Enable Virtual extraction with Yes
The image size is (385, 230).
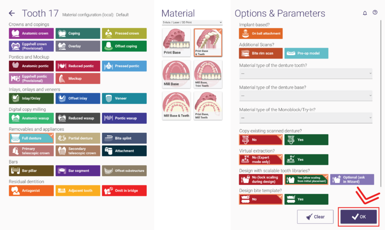click(x=306, y=160)
